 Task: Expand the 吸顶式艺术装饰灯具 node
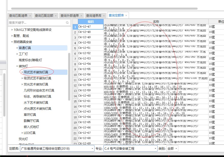(22, 78)
